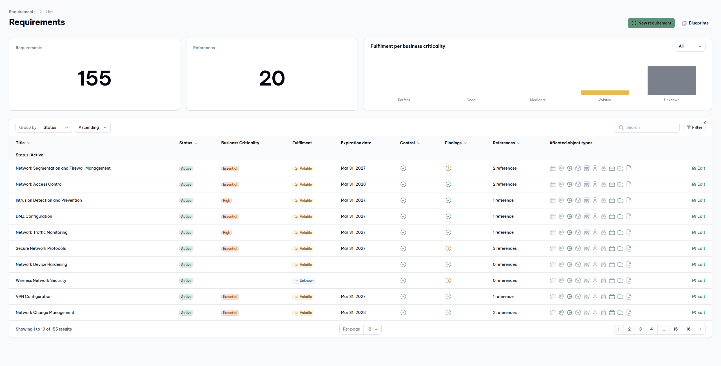
Task: Click bank building icon in Network Access Control row
Action: pyautogui.click(x=553, y=184)
